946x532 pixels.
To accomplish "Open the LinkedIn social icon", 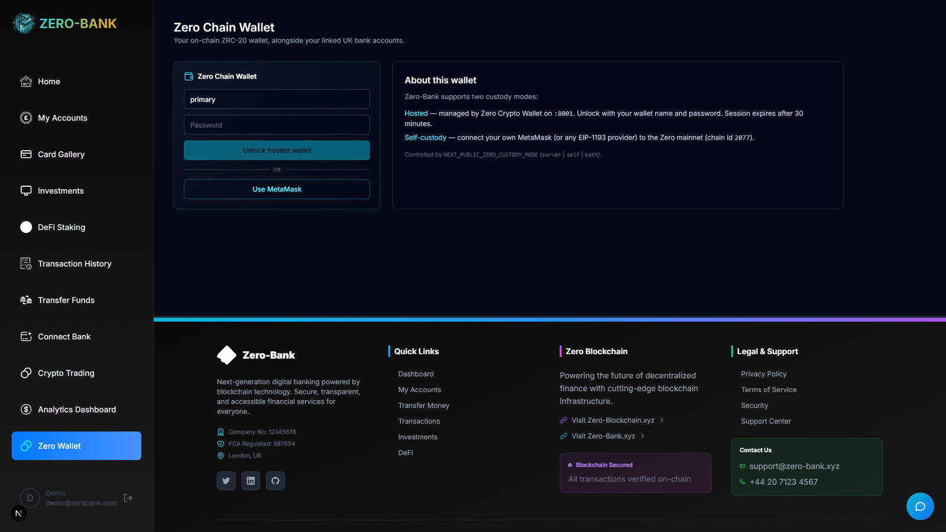I will pyautogui.click(x=251, y=481).
